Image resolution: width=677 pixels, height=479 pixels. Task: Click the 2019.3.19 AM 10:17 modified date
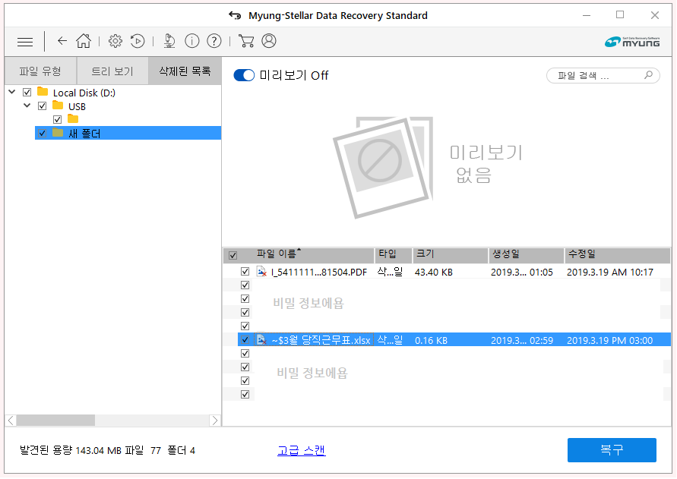[609, 273]
